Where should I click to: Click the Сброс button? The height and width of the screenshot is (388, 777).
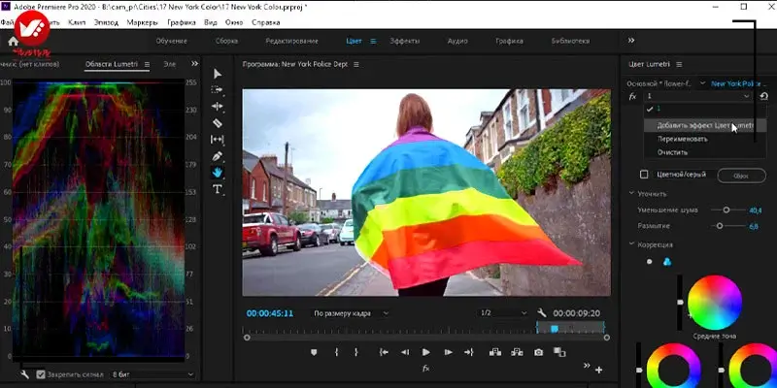coord(741,176)
